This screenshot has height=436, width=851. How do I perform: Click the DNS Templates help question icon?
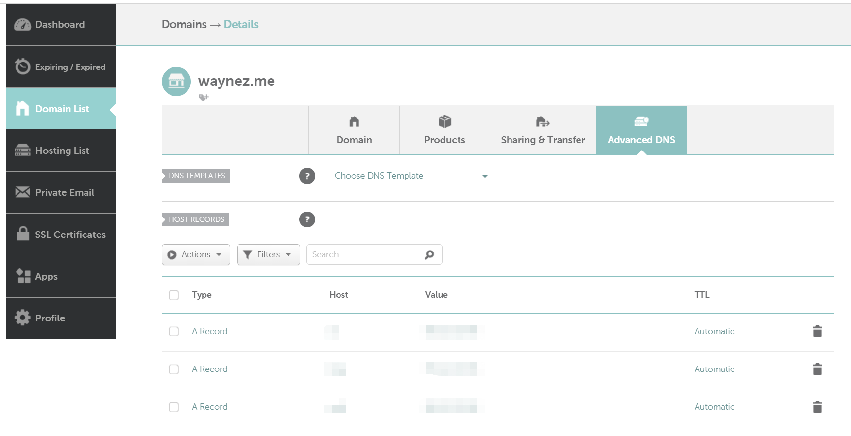[x=307, y=176]
